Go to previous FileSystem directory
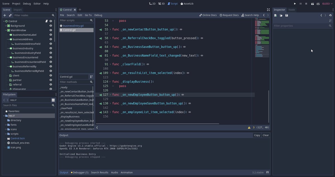This screenshot has width=335, height=177. click(4, 100)
